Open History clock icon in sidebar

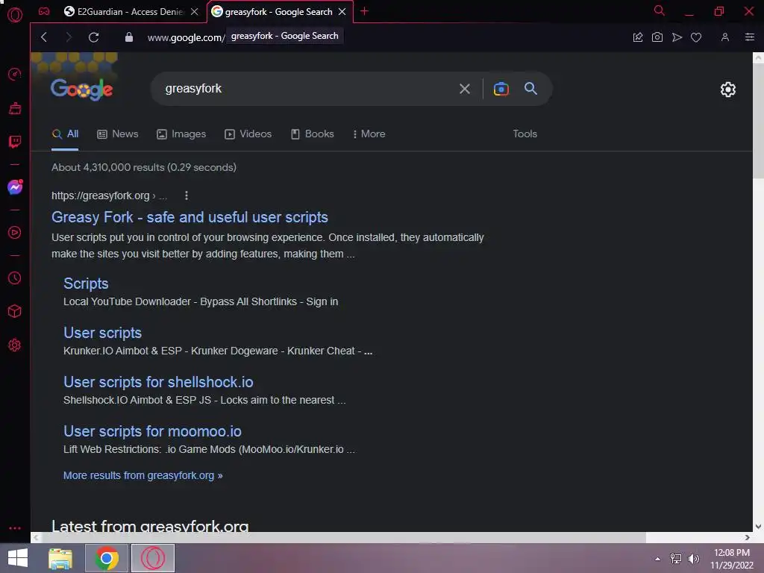tap(15, 278)
